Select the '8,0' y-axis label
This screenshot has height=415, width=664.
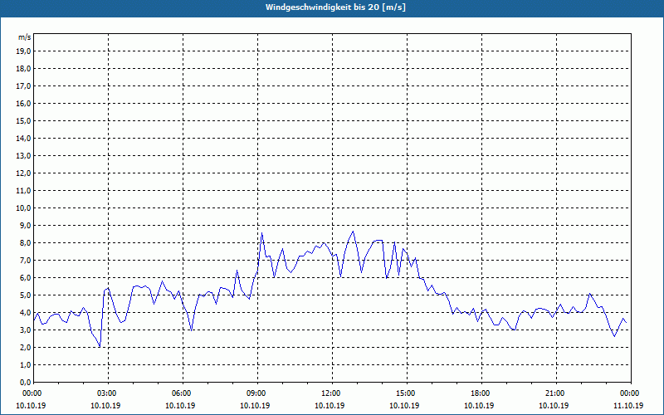point(25,242)
